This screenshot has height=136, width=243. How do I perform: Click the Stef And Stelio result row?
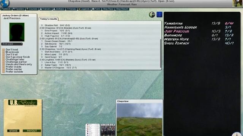[x=100, y=52]
